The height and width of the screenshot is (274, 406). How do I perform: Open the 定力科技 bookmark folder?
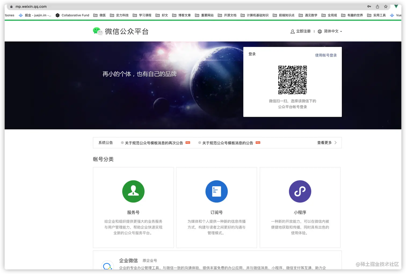(x=119, y=15)
